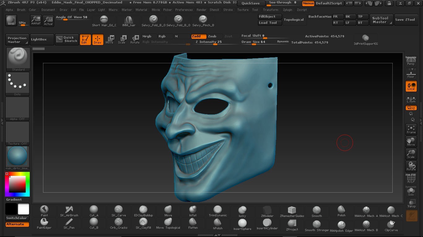This screenshot has width=423, height=237.
Task: Expand the SubTool Master plugin menu
Action: (x=380, y=20)
